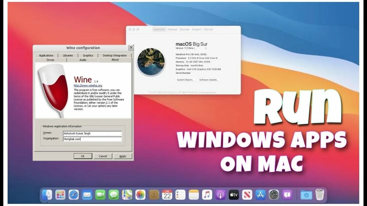367x206 pixels.
Task: Click the Organization text field
Action: 92,139
